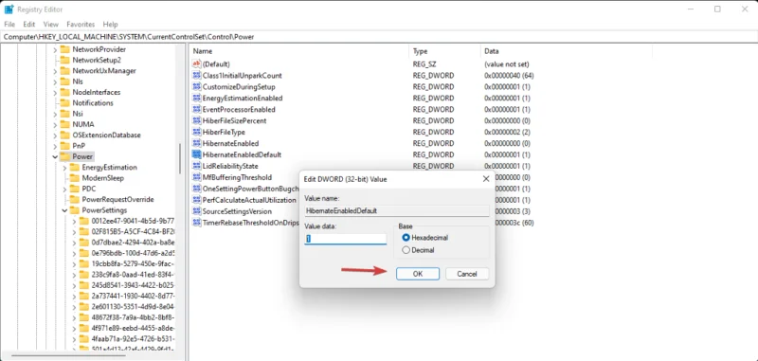Click the Registry Editor app icon in title bar
Screen dimensions: 758x361
(9, 9)
